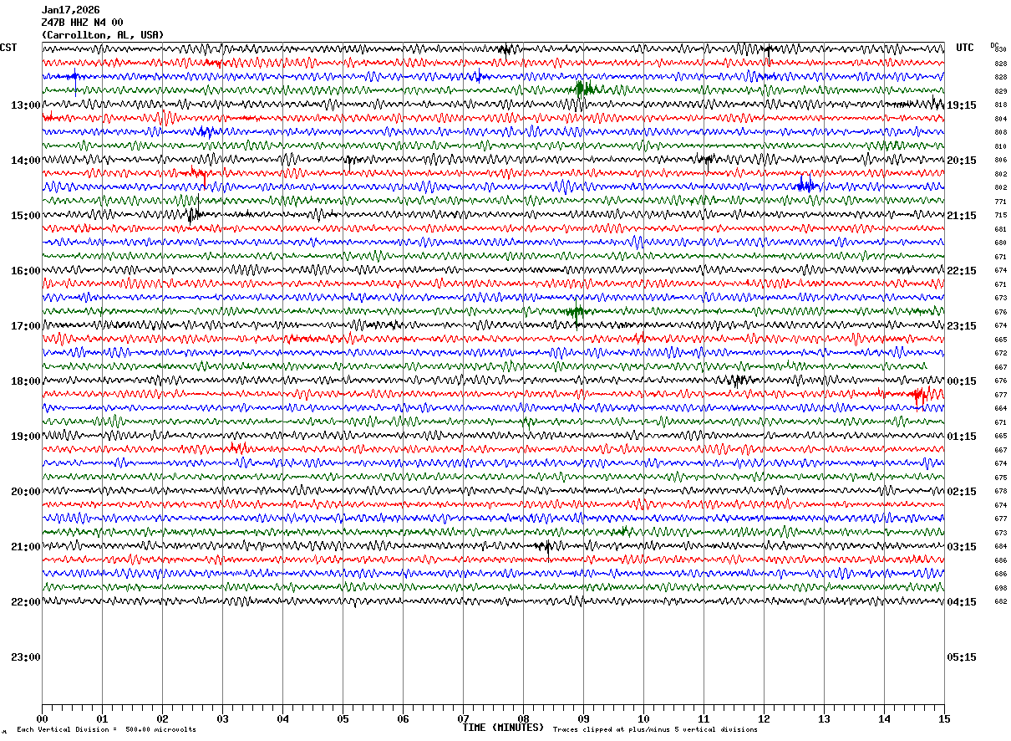Click the 20:15 UTC time label

pyautogui.click(x=962, y=161)
